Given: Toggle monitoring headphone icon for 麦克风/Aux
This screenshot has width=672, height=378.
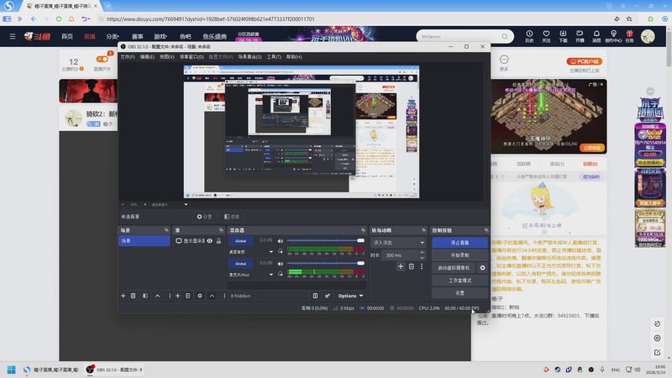Looking at the screenshot, I should pyautogui.click(x=281, y=275).
